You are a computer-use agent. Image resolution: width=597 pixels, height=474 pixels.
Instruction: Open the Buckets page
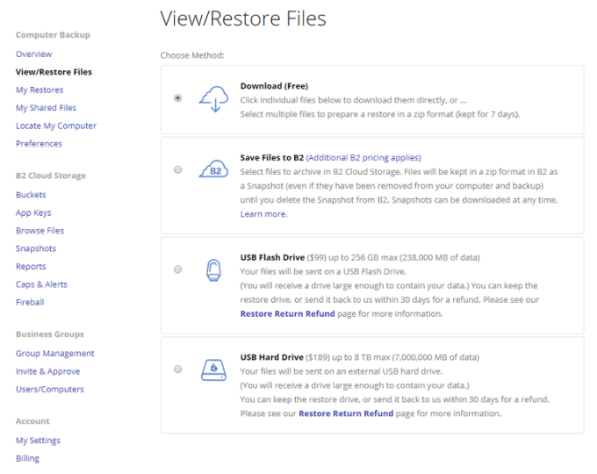[x=31, y=195]
